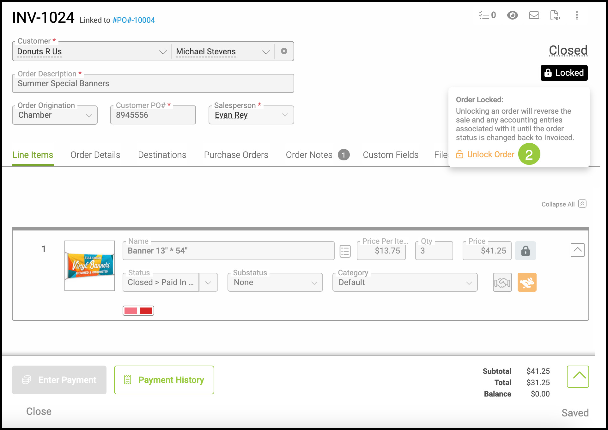Click the email envelope icon
Viewport: 608px width, 430px height.
click(x=534, y=15)
